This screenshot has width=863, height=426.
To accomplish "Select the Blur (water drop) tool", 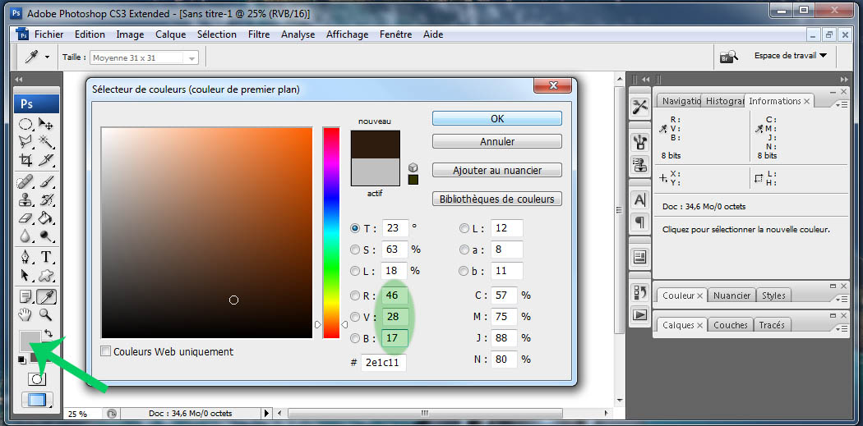I will tap(25, 236).
